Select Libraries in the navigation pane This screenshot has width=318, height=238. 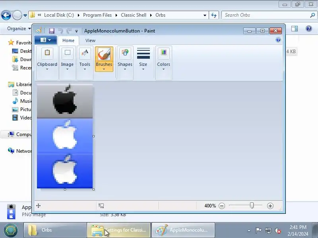pos(19,84)
